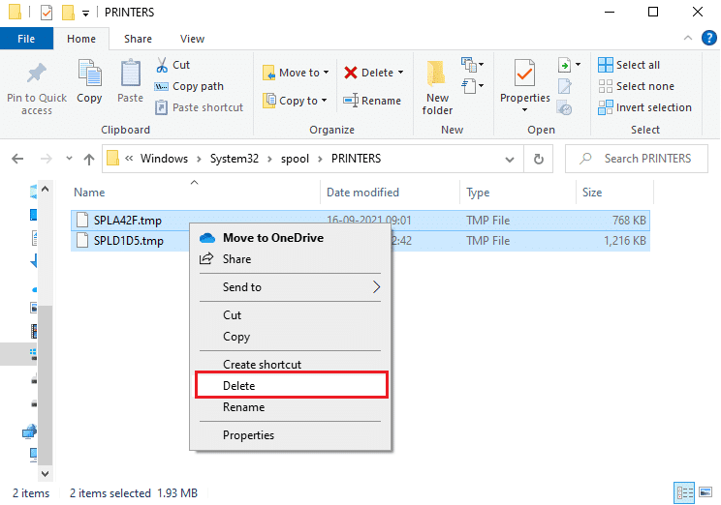Go back with the left arrow

point(17,159)
